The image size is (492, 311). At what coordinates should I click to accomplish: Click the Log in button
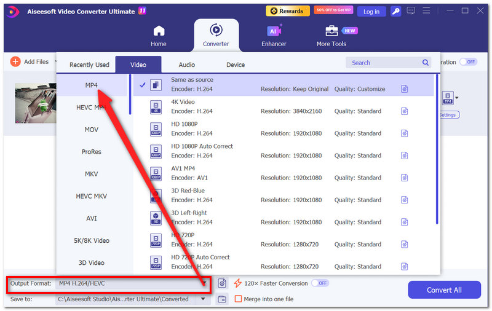pos(371,12)
